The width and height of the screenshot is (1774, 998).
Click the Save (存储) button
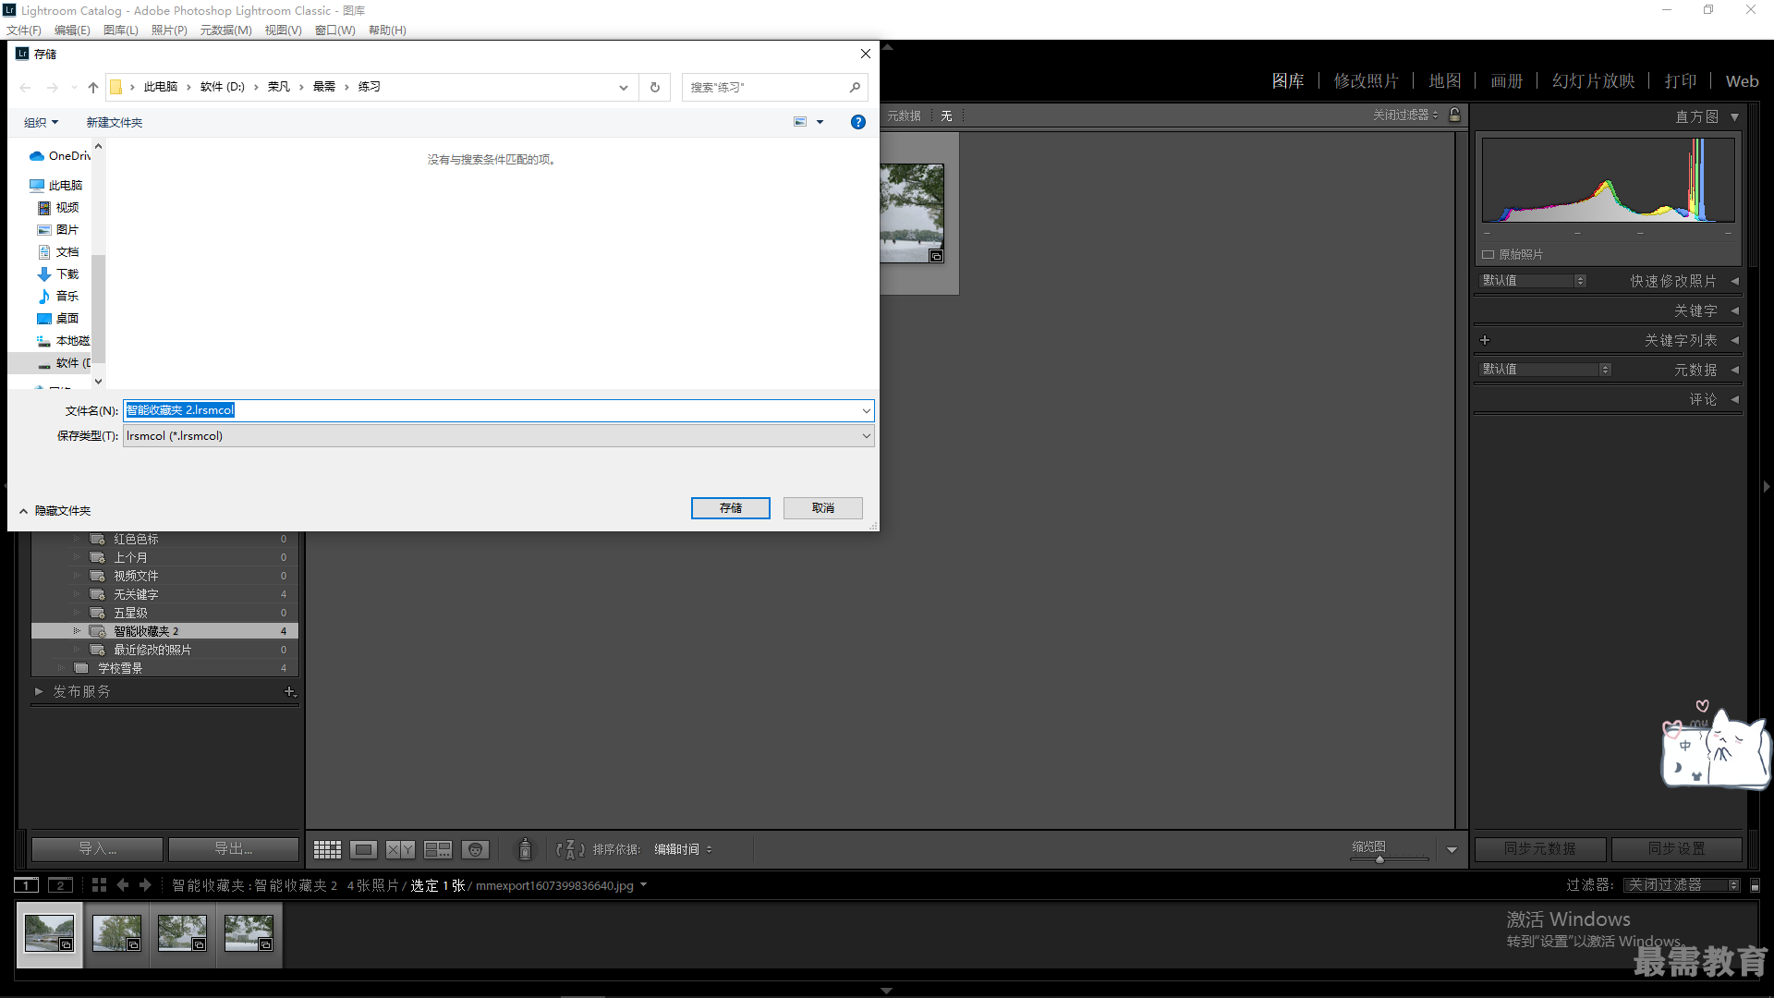coord(730,508)
